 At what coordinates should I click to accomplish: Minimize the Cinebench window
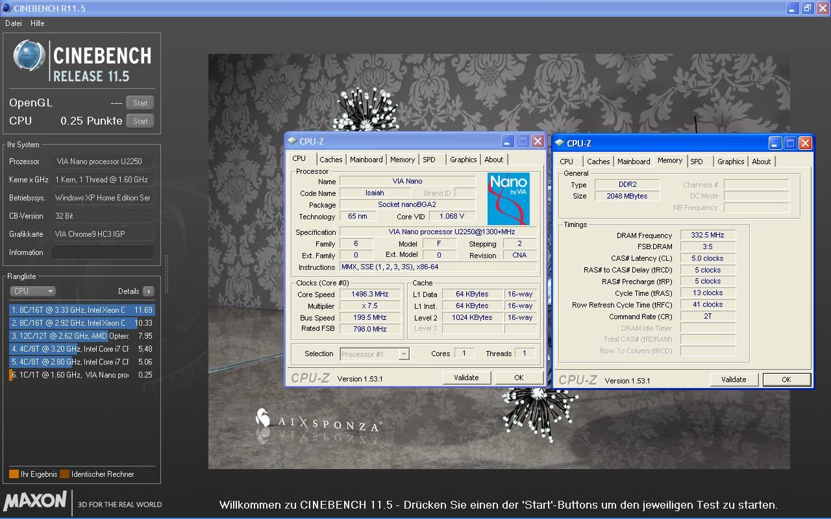pos(793,8)
